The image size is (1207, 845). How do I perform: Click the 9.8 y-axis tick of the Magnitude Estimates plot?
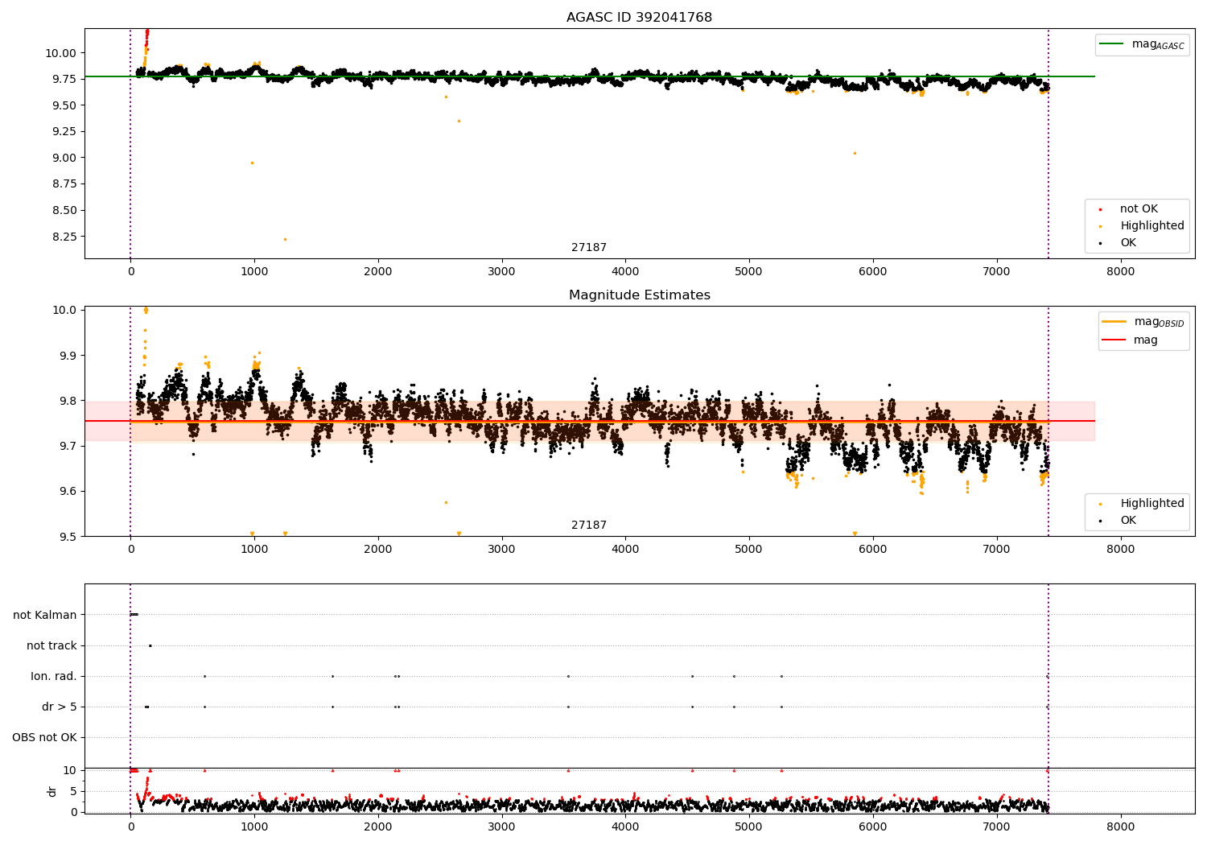67,401
